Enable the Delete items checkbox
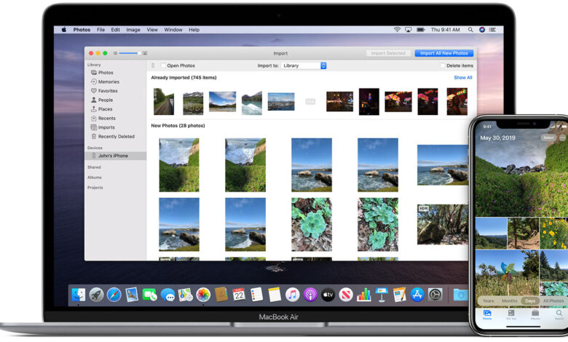The width and height of the screenshot is (568, 342). pos(442,65)
